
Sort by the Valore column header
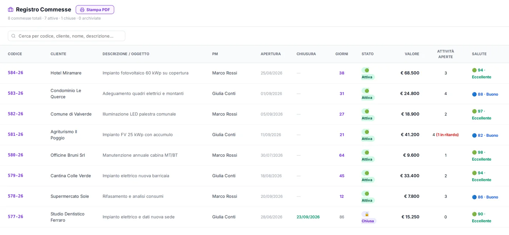(412, 54)
